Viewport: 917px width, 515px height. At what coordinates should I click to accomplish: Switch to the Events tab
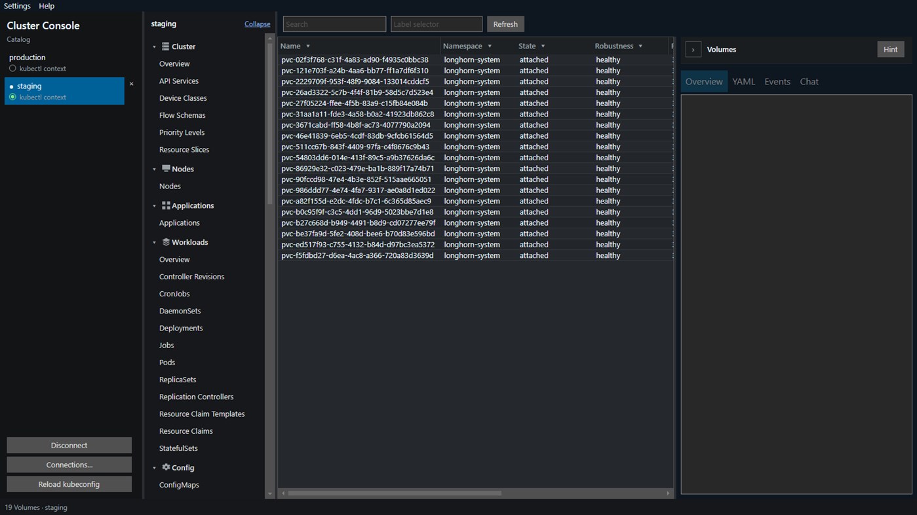click(x=777, y=82)
